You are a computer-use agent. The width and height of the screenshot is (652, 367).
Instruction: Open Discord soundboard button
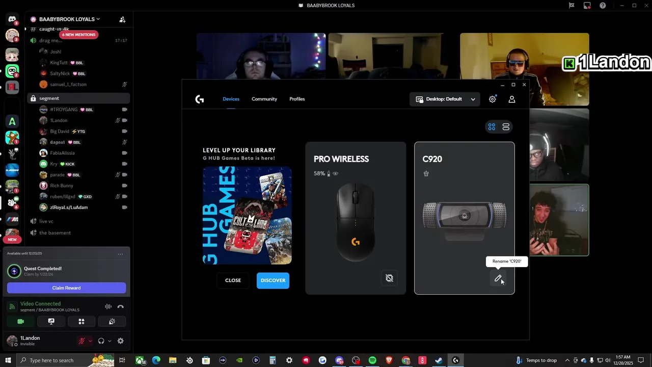pyautogui.click(x=112, y=322)
